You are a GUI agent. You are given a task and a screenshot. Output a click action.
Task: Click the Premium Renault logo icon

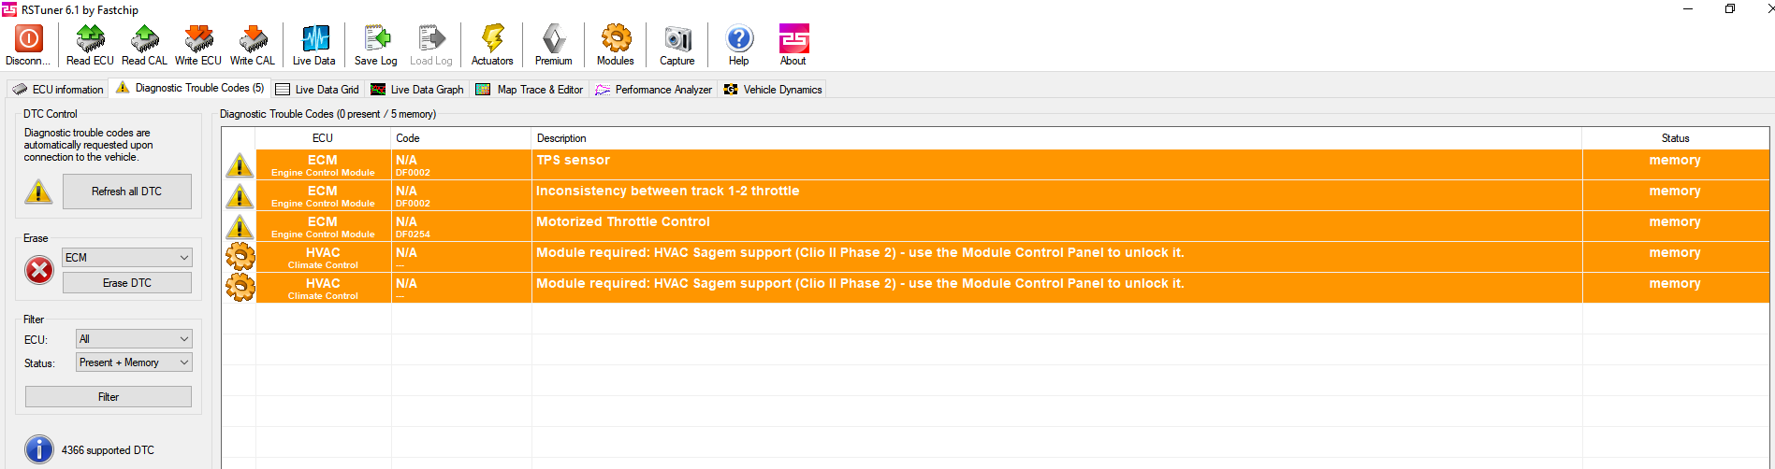pyautogui.click(x=554, y=39)
